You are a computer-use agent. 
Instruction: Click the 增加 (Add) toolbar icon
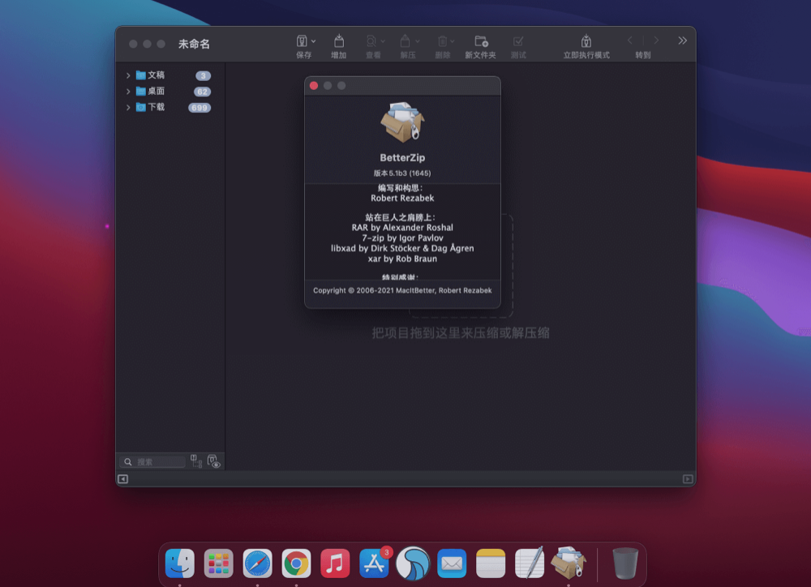pyautogui.click(x=339, y=41)
